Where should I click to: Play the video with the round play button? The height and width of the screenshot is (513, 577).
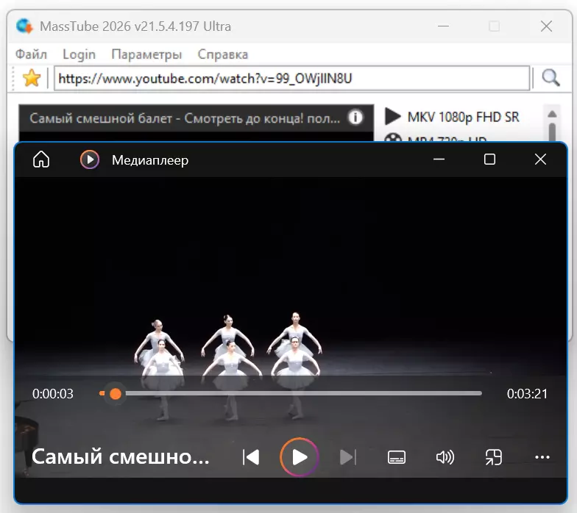pos(299,457)
